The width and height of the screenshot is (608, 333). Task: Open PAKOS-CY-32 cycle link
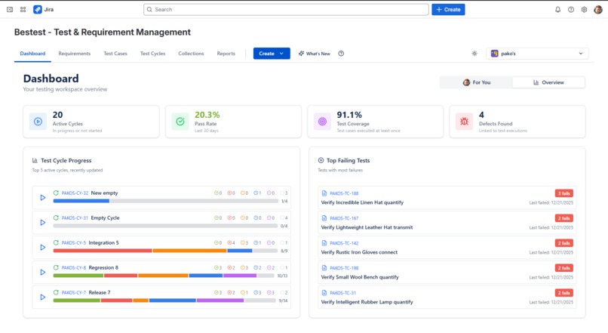75,193
